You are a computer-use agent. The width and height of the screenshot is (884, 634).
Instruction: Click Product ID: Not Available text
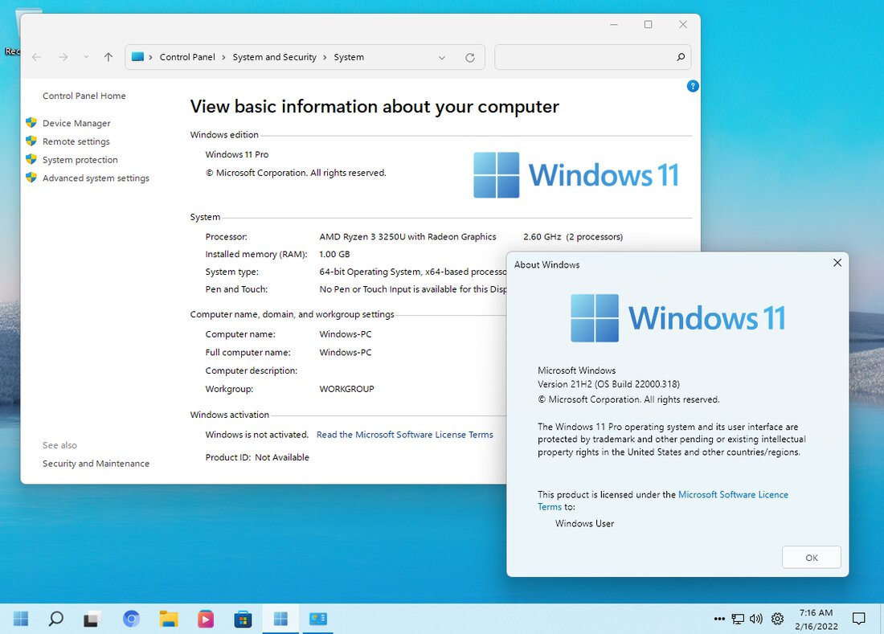[257, 457]
